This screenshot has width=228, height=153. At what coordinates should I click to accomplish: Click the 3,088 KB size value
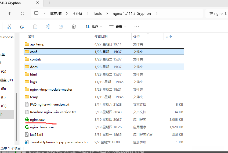176,119
